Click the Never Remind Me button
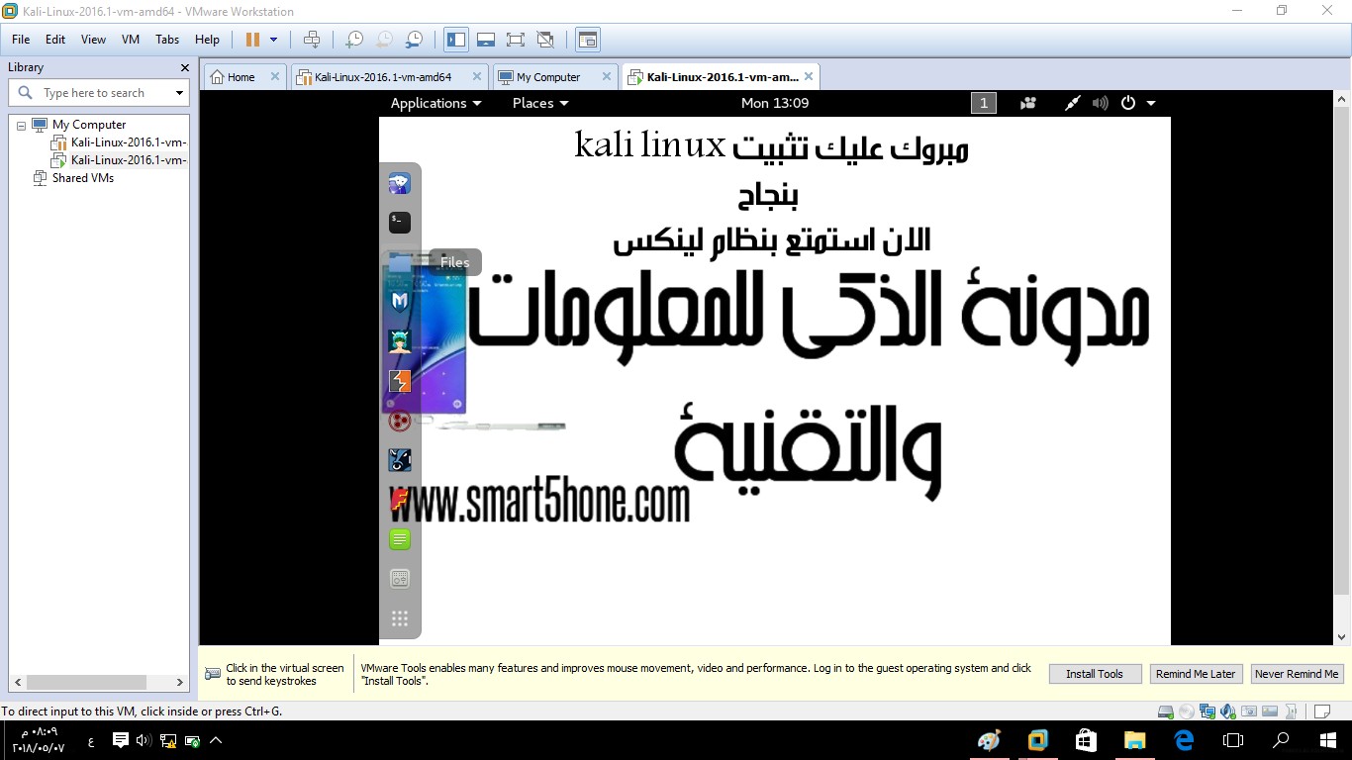 [1297, 674]
